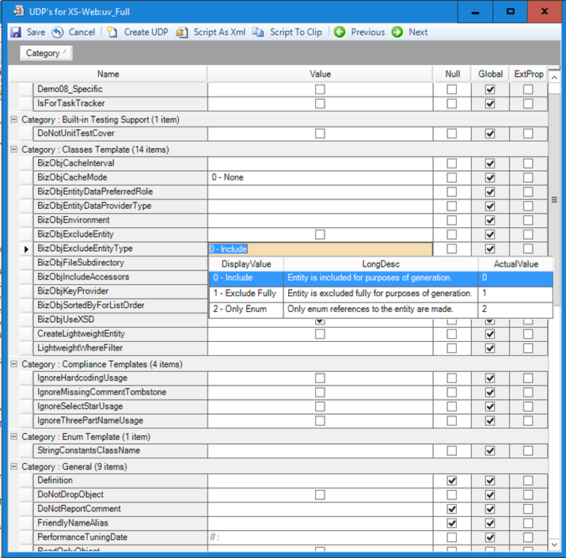Screen dimensions: 566x558
Task: Uncheck Global checkbox for BizObjCacheInterval row
Action: [490, 164]
